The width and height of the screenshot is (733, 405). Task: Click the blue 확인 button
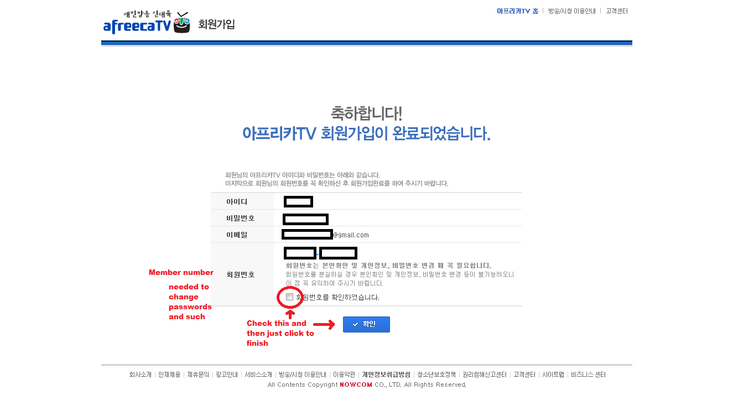[x=366, y=324]
